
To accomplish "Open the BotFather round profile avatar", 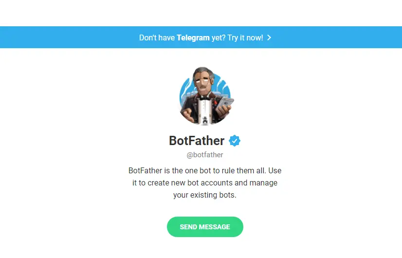I will coord(205,95).
